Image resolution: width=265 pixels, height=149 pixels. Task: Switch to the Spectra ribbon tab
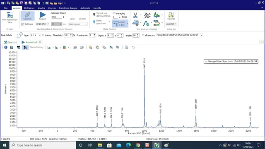(41, 8)
